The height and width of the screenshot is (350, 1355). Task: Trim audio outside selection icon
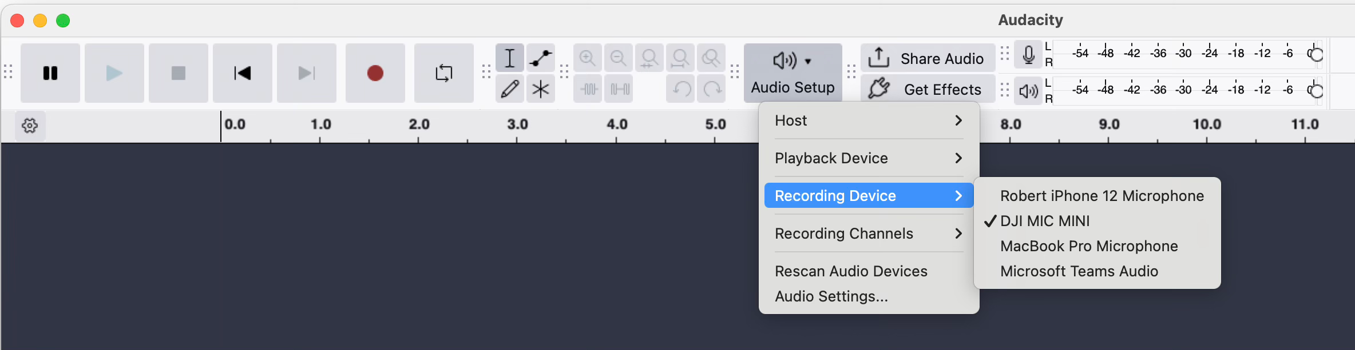[588, 88]
